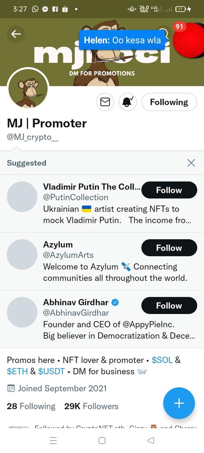The width and height of the screenshot is (204, 453).
Task: Open the red chat head bubble
Action: point(189,39)
